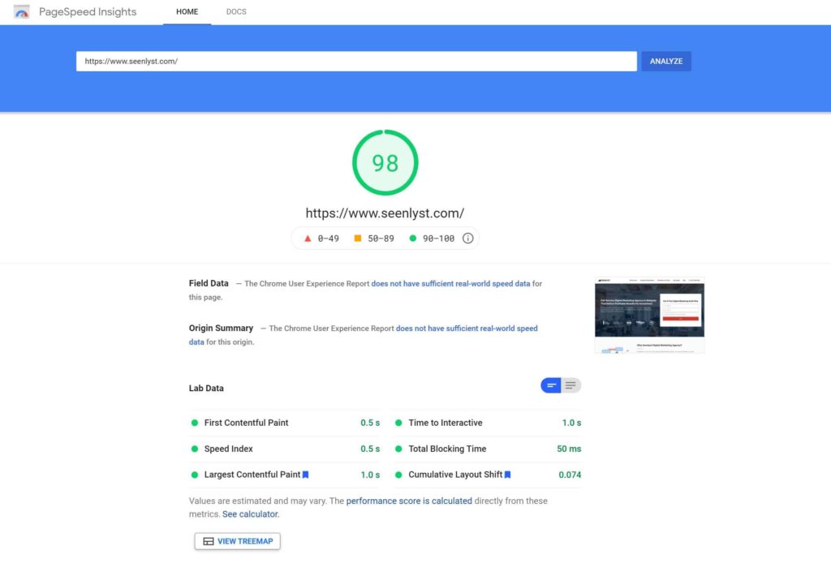
Task: Open the Field Data insufficient speed data link
Action: tap(450, 284)
